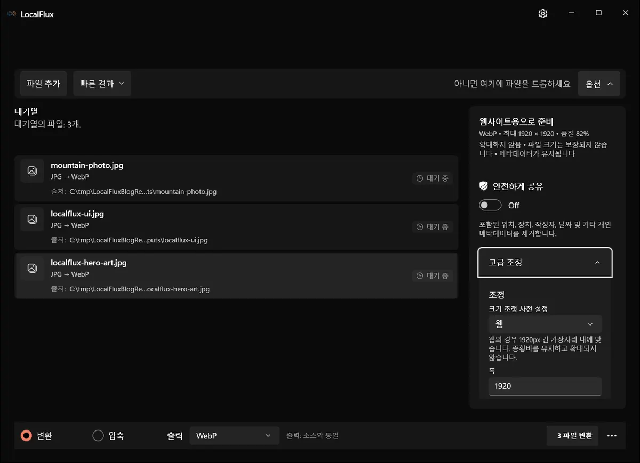The height and width of the screenshot is (463, 640).
Task: Open the 출력 WebP format dropdown
Action: [235, 436]
